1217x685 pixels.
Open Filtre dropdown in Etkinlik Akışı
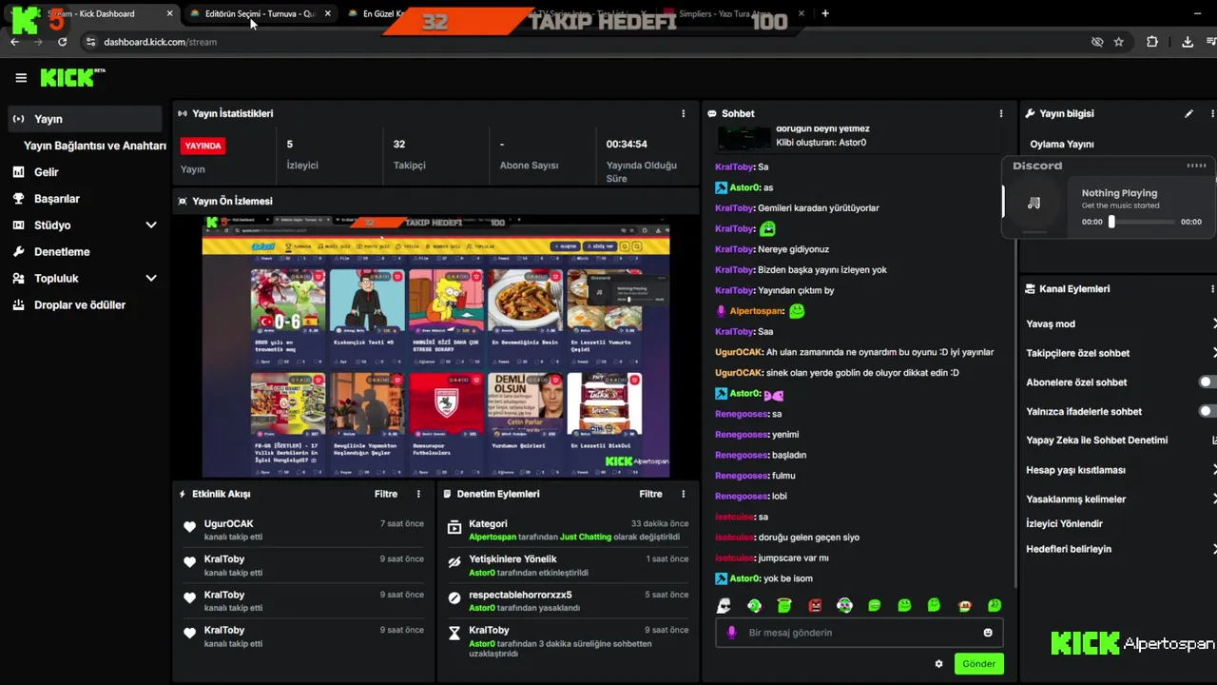pos(385,494)
